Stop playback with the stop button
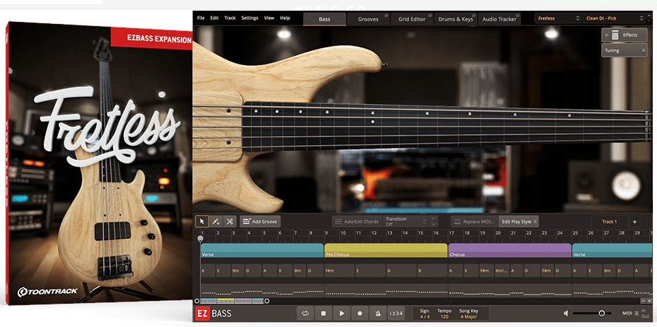The image size is (657, 327). (324, 313)
